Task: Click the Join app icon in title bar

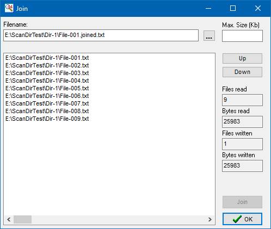Action: [9, 8]
